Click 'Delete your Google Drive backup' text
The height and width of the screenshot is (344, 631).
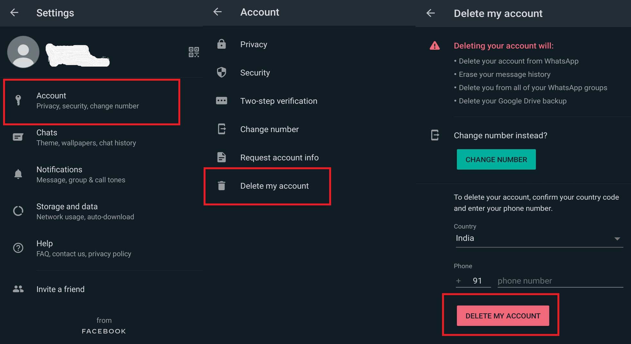point(513,101)
